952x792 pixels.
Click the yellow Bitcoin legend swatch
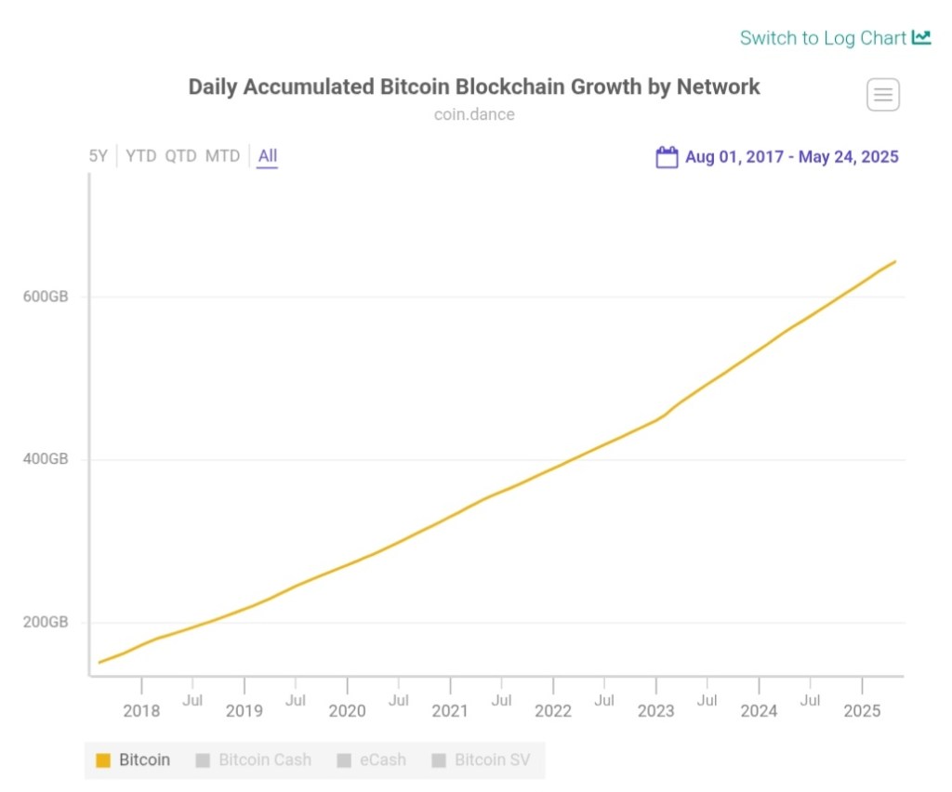(103, 760)
